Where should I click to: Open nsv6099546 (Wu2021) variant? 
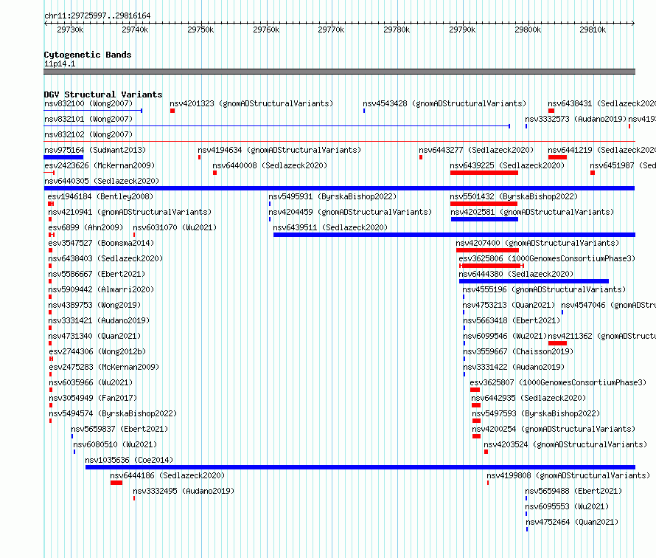click(505, 336)
